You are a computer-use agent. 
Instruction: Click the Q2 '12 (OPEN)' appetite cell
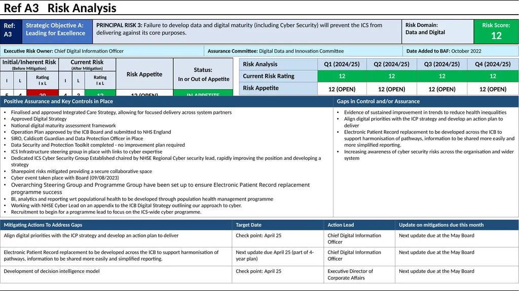tap(392, 89)
